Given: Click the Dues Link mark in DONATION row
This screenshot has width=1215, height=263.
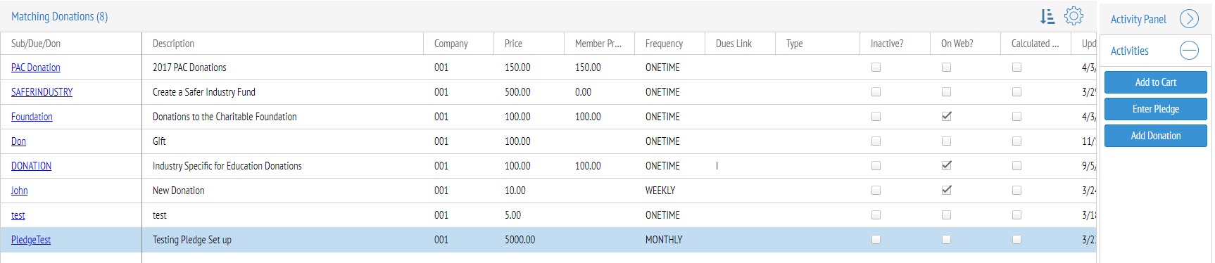Looking at the screenshot, I should [717, 166].
